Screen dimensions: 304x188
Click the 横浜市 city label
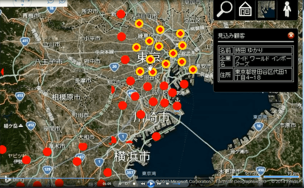point(132,155)
